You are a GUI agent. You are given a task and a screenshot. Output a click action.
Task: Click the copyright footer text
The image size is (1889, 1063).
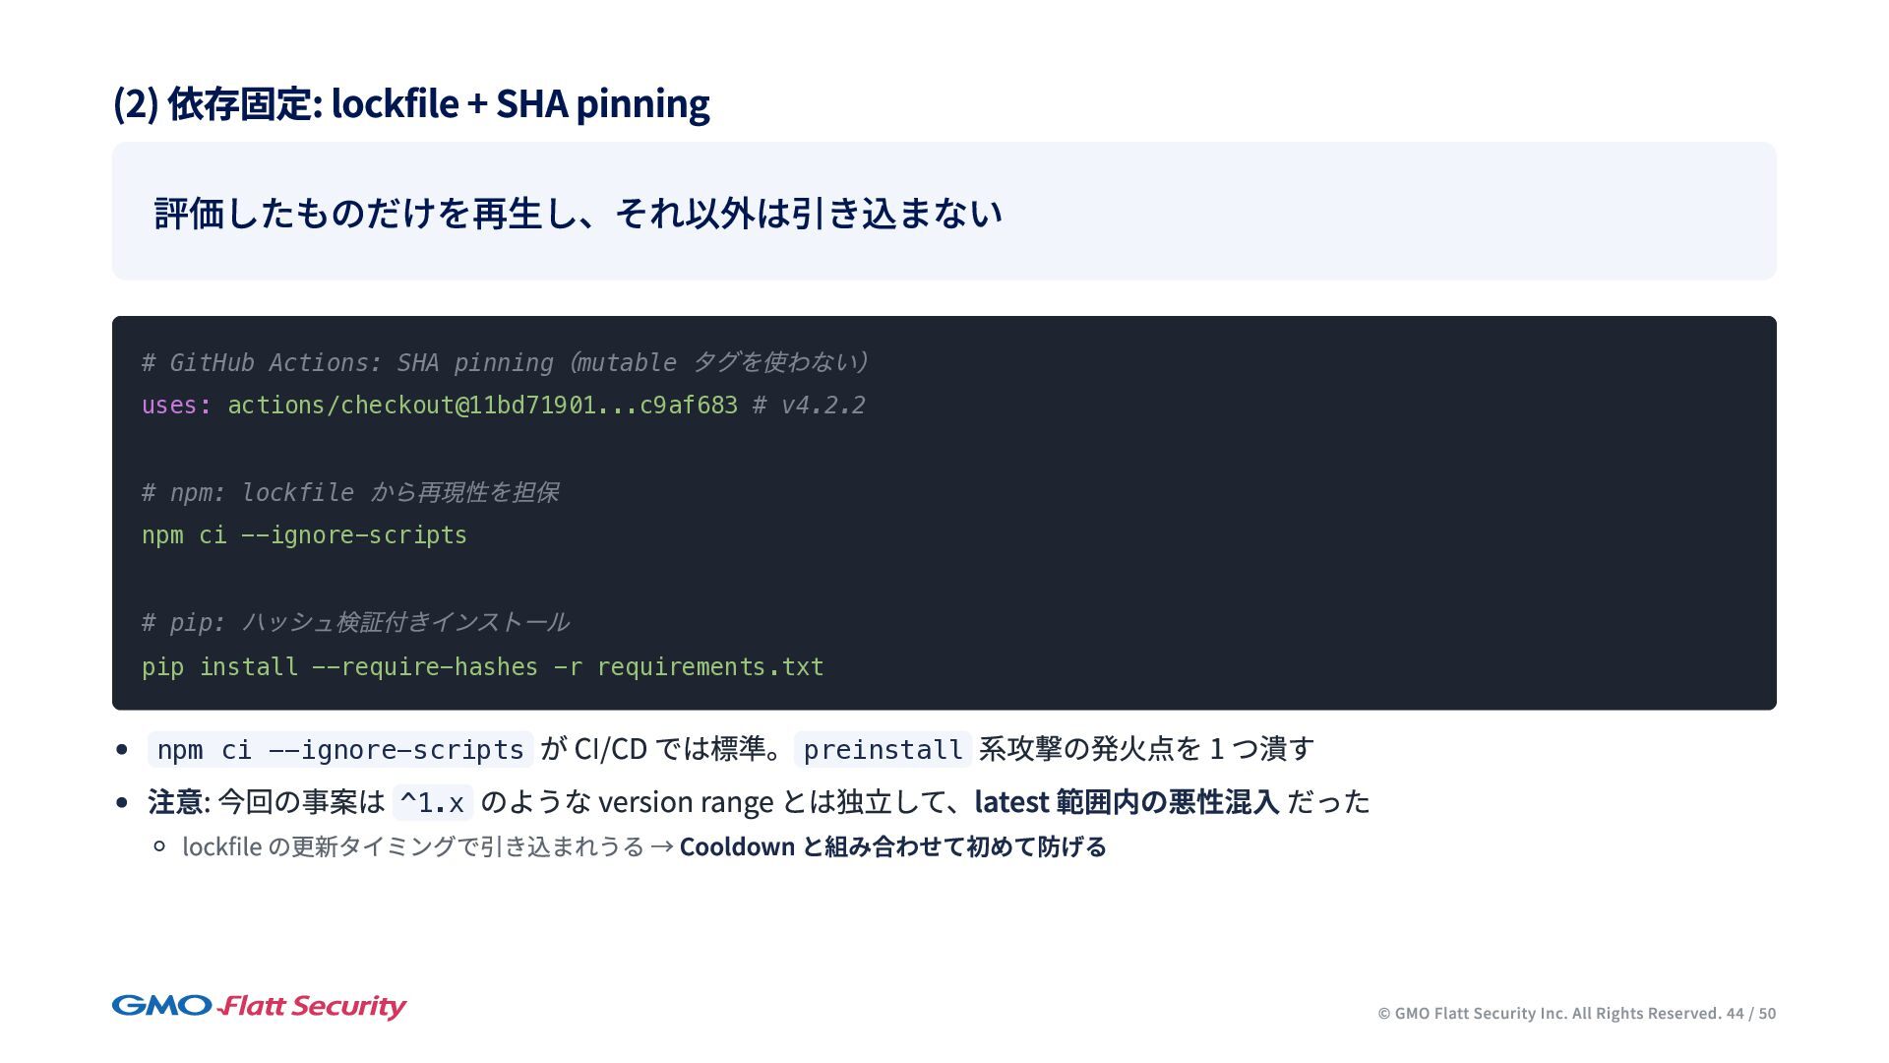[1549, 1014]
